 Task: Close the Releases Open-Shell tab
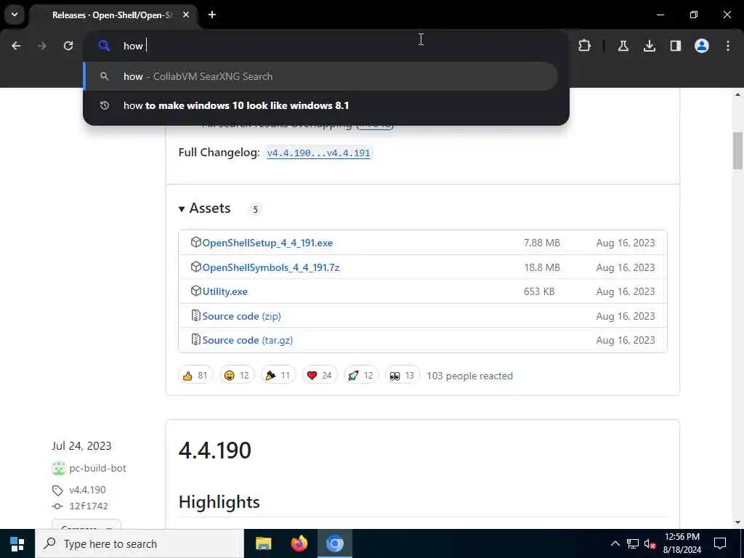click(x=186, y=15)
